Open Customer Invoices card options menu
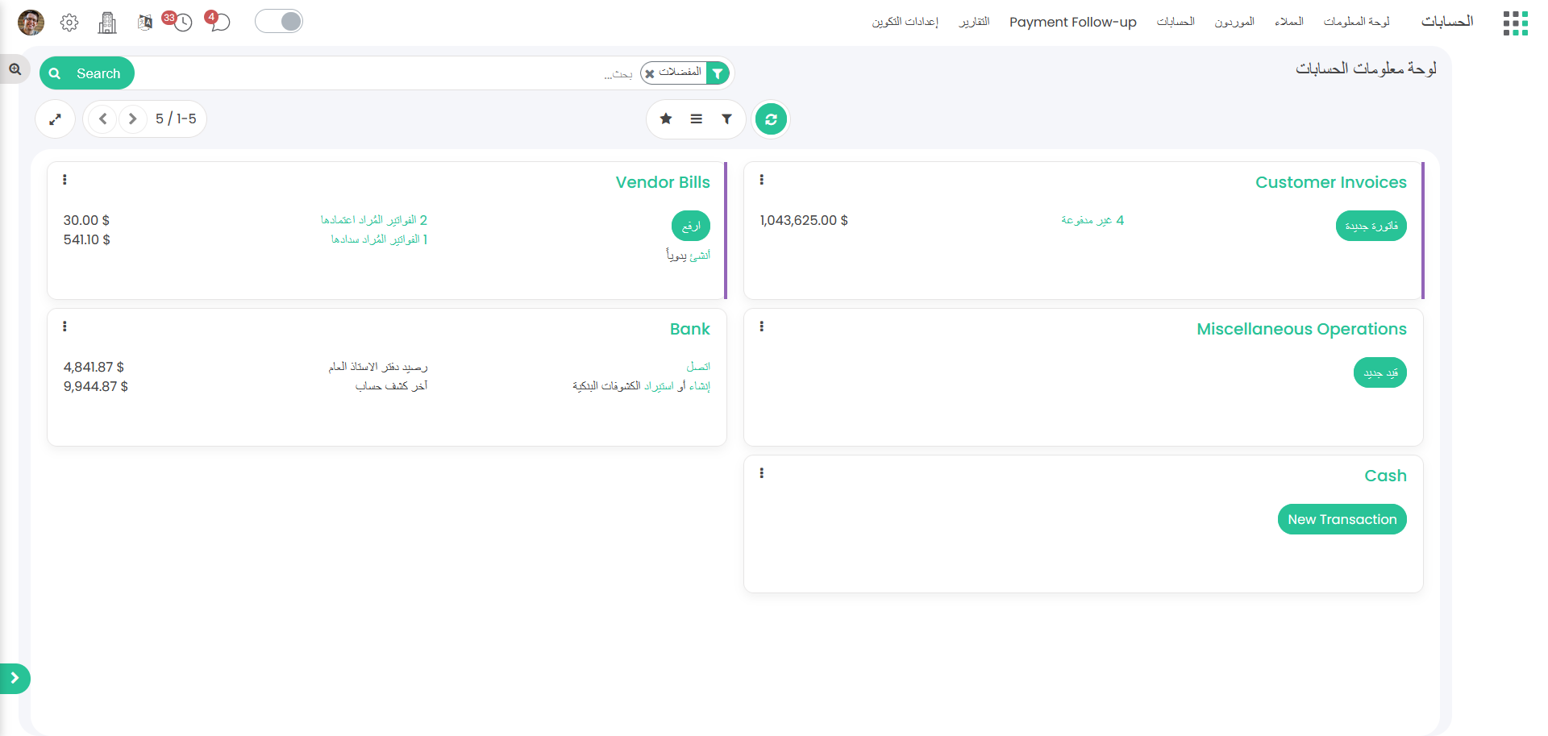The height and width of the screenshot is (736, 1548). click(x=761, y=180)
